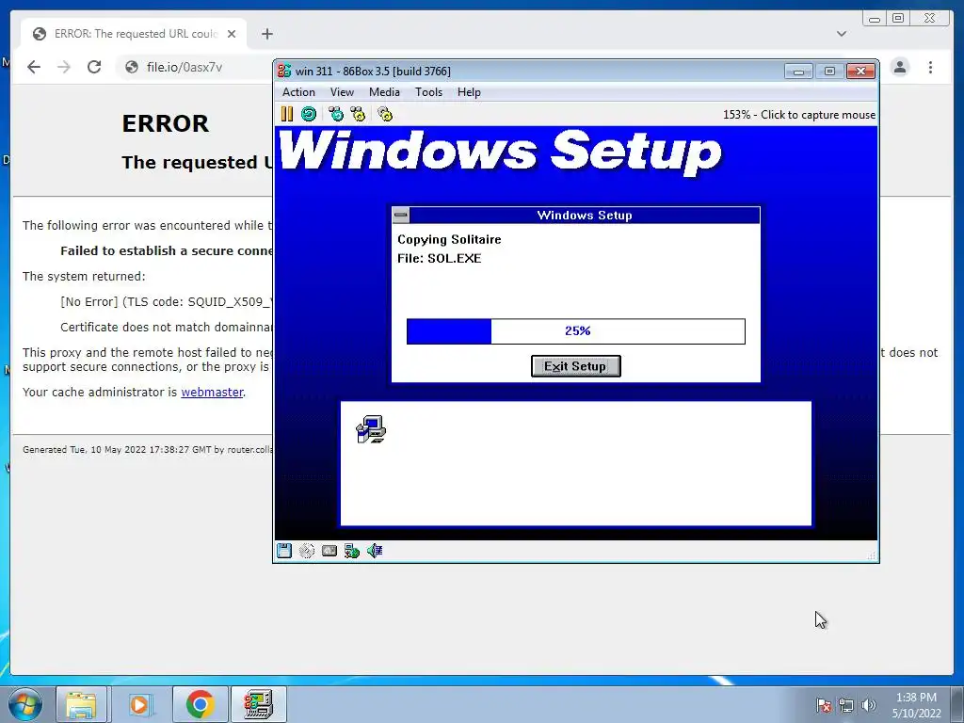Open the View menu in 86Box
Image resolution: width=964 pixels, height=723 pixels.
click(342, 92)
